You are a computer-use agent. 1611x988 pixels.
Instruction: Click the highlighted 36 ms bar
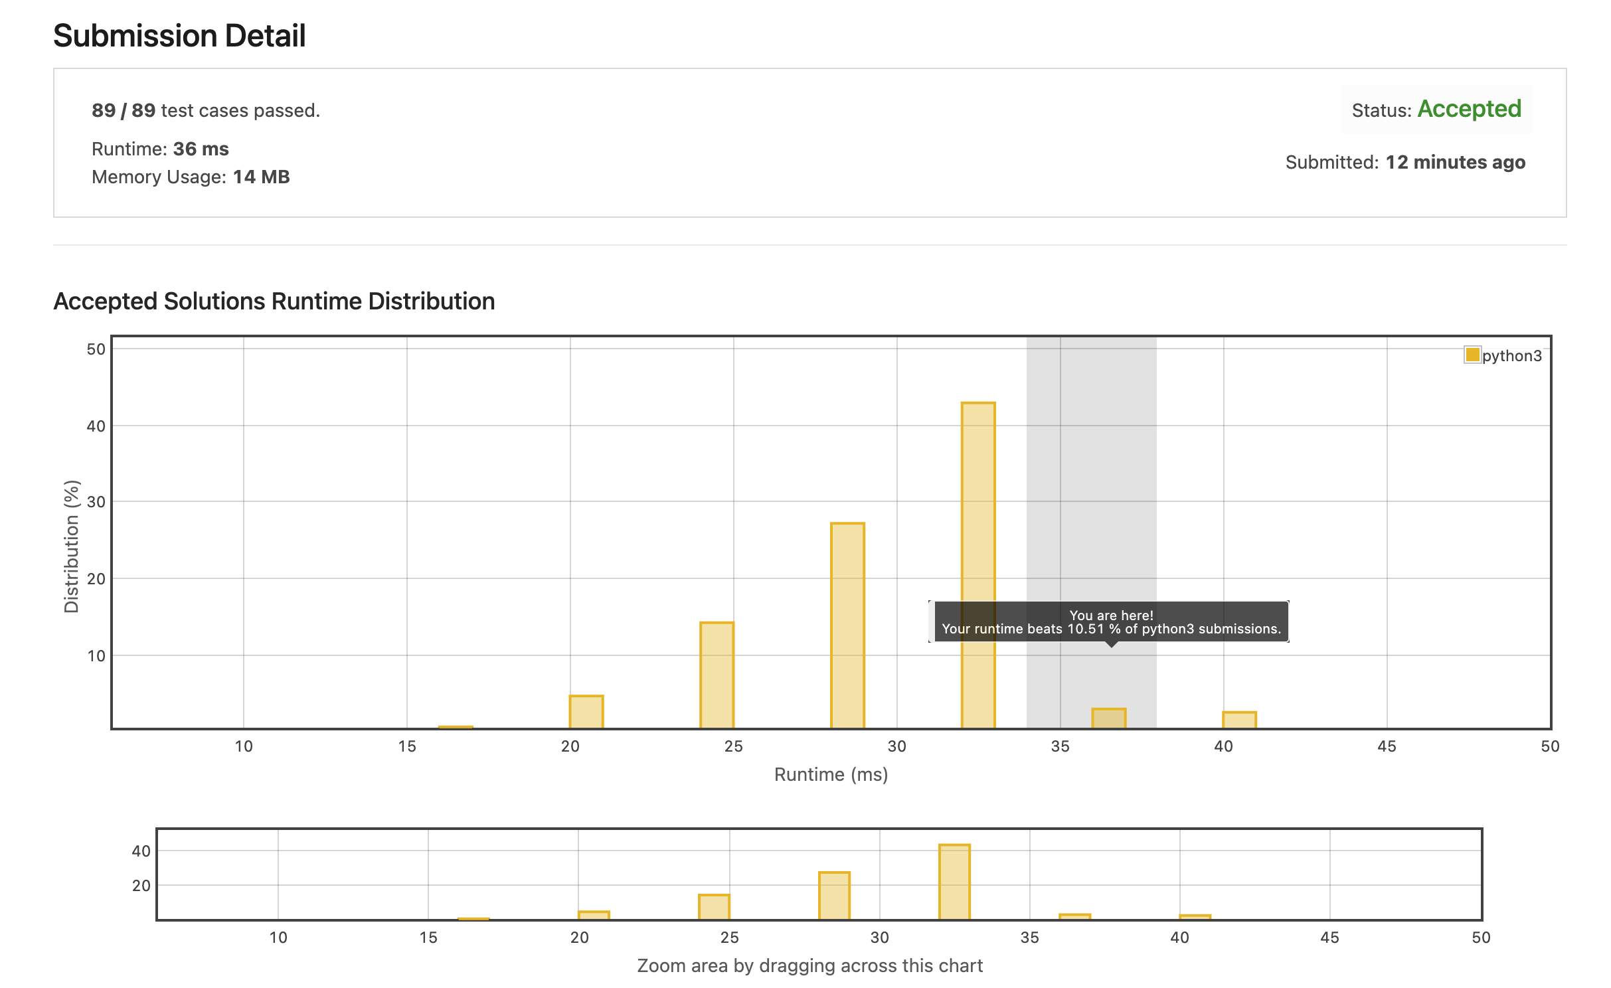1108,718
